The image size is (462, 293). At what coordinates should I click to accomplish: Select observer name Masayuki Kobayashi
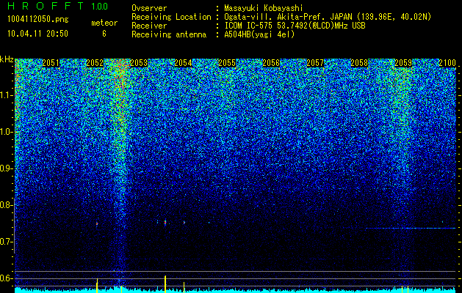[x=264, y=8]
